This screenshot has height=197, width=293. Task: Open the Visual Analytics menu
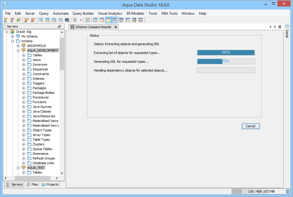[x=110, y=13]
